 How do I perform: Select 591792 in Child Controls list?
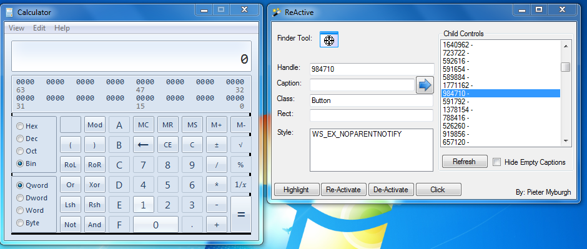[501, 101]
